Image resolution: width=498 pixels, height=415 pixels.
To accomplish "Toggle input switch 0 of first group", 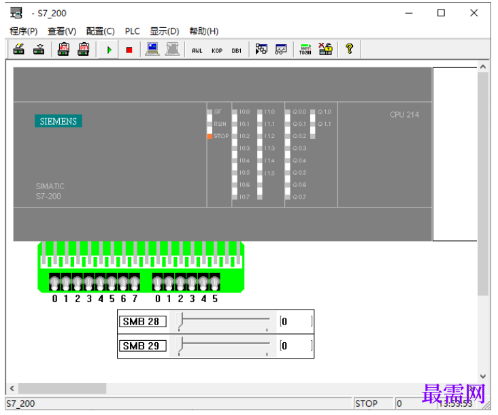I will 54,282.
